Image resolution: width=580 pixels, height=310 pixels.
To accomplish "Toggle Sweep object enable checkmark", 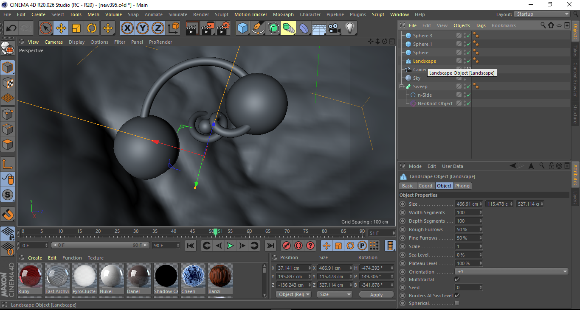I will pyautogui.click(x=468, y=87).
